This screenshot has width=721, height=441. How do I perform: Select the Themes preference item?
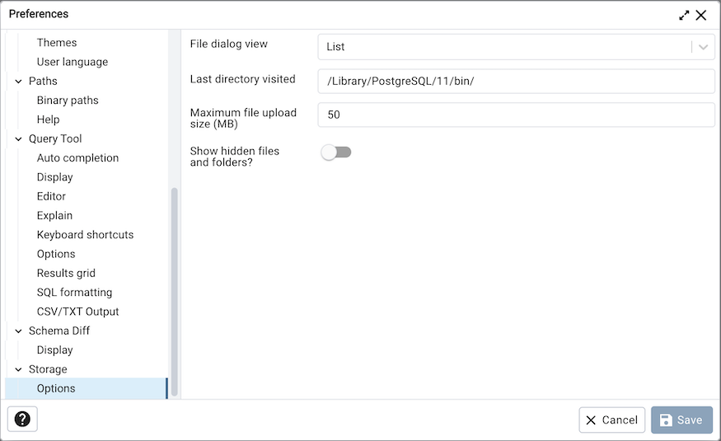[x=57, y=43]
